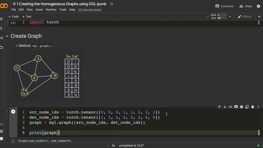Image resolution: width=263 pixels, height=148 pixels.
Task: Copy link to cell icon
Action: [x=231, y=107]
